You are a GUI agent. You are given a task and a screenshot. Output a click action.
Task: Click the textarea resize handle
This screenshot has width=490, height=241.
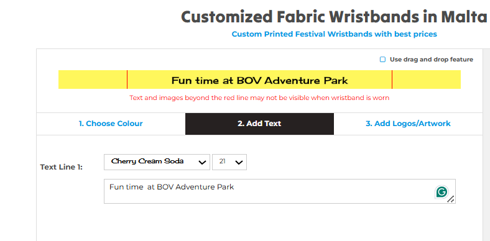451,199
